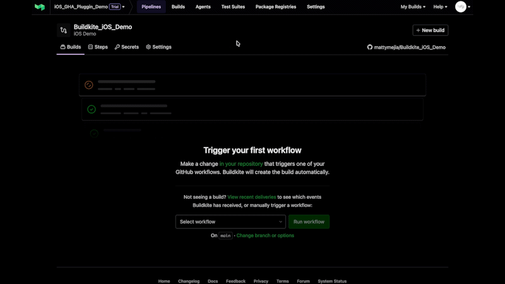Open the pipeline Settings tab

pos(158,47)
